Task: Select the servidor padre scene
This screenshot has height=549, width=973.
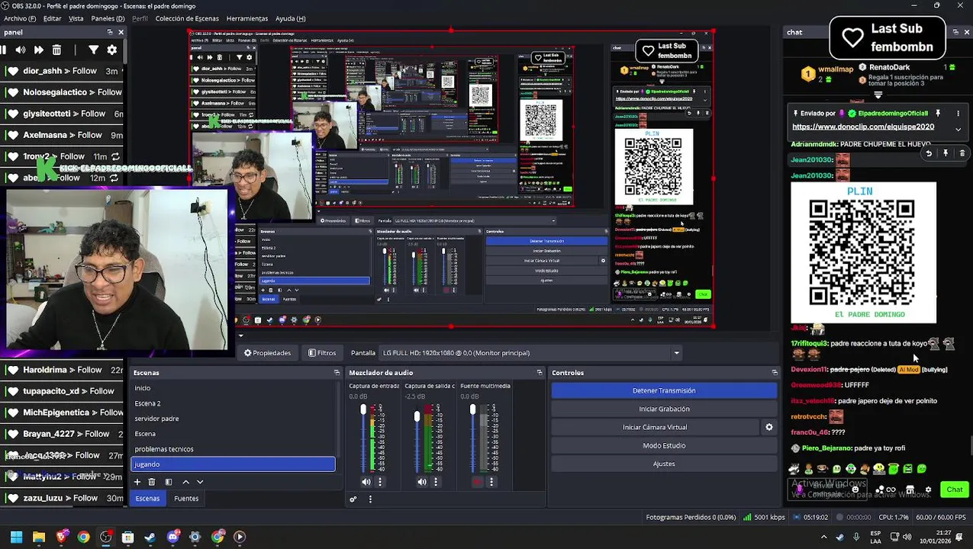Action: [233, 419]
